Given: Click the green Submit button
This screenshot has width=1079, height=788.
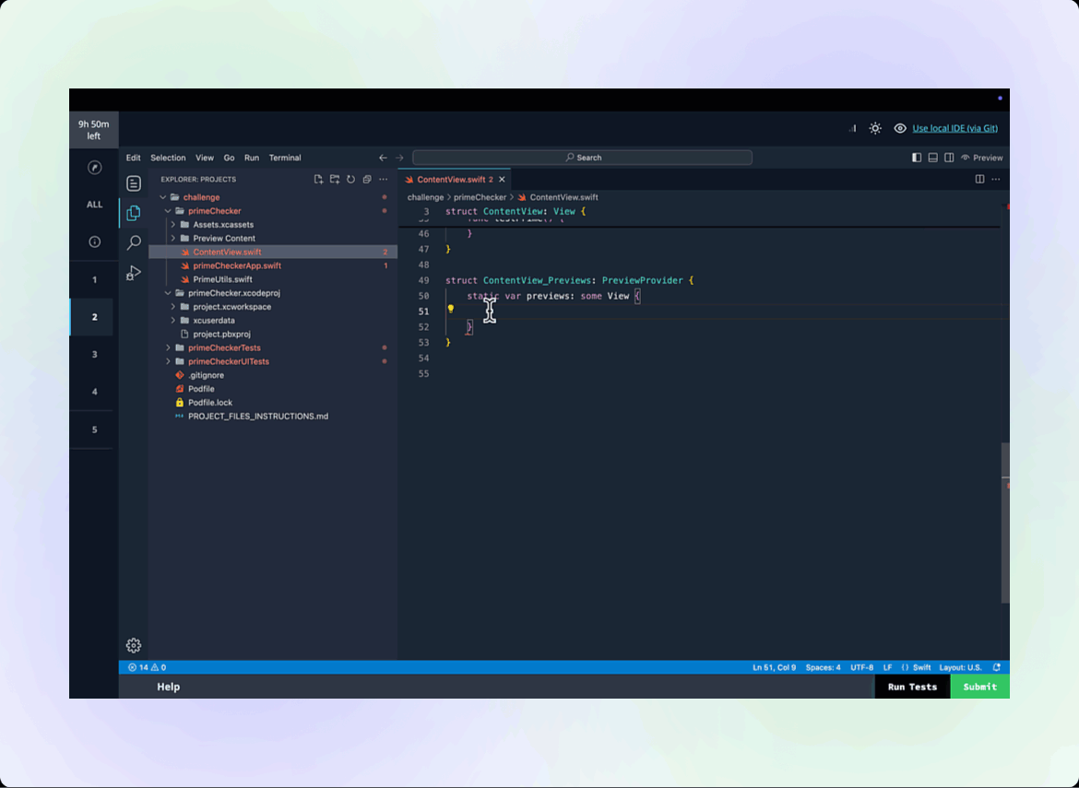Looking at the screenshot, I should point(980,687).
